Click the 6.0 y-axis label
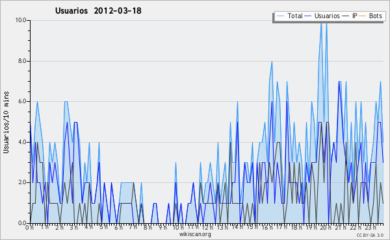390x240 pixels. tap(22, 101)
